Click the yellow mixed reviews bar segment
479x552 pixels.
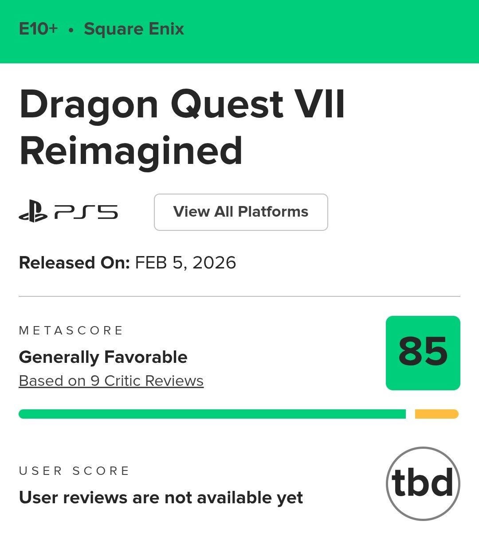pos(436,414)
